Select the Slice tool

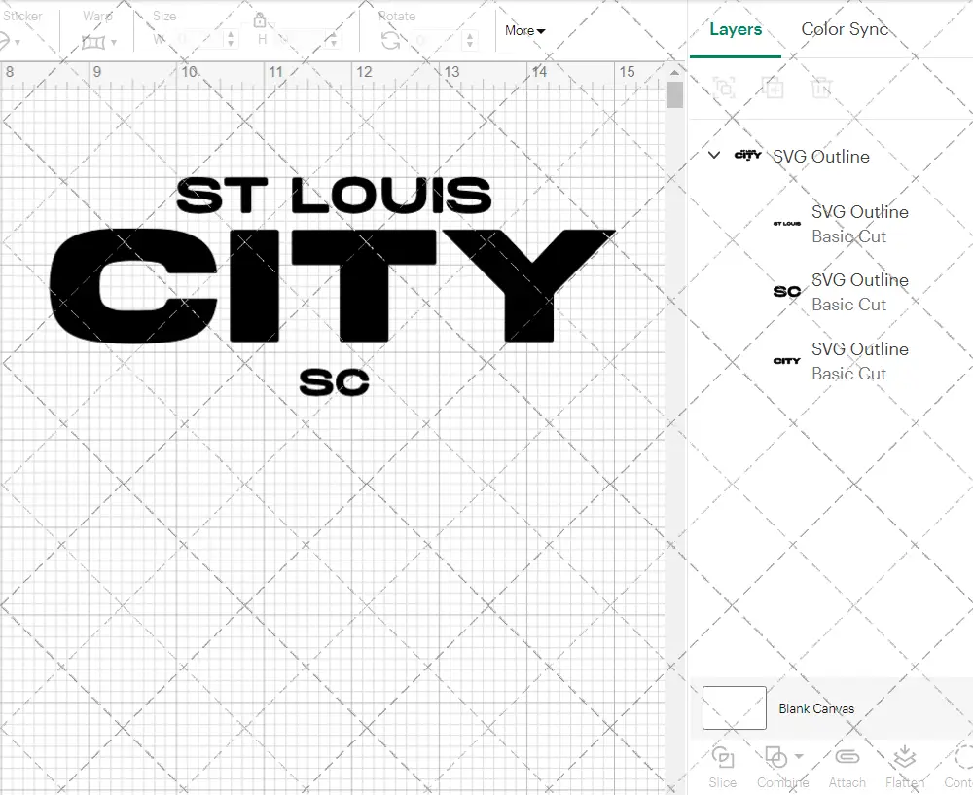(722, 766)
